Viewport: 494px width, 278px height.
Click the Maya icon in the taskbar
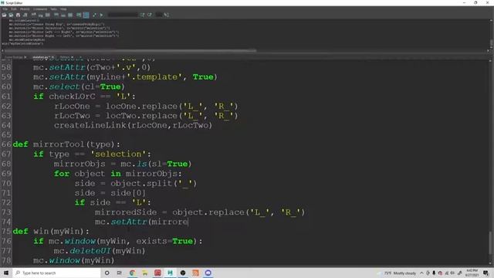(170, 273)
